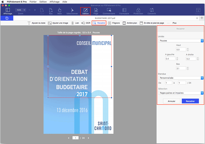Click the A droite margin field
Screen dimensions: 205x144
191,59
